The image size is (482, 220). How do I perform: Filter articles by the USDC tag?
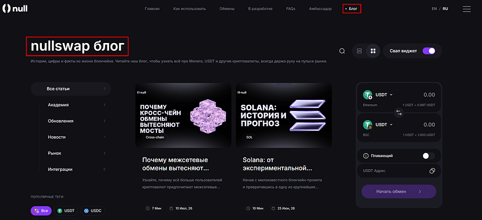[x=93, y=211]
